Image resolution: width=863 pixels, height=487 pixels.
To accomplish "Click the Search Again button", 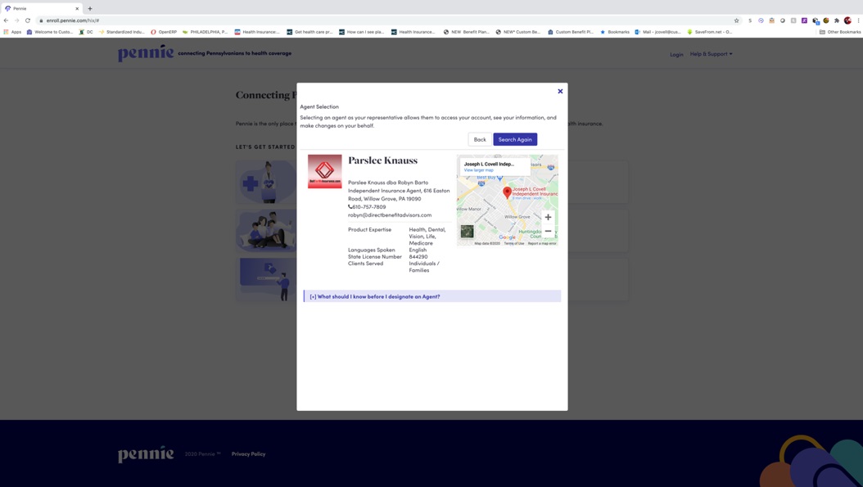I will (515, 140).
